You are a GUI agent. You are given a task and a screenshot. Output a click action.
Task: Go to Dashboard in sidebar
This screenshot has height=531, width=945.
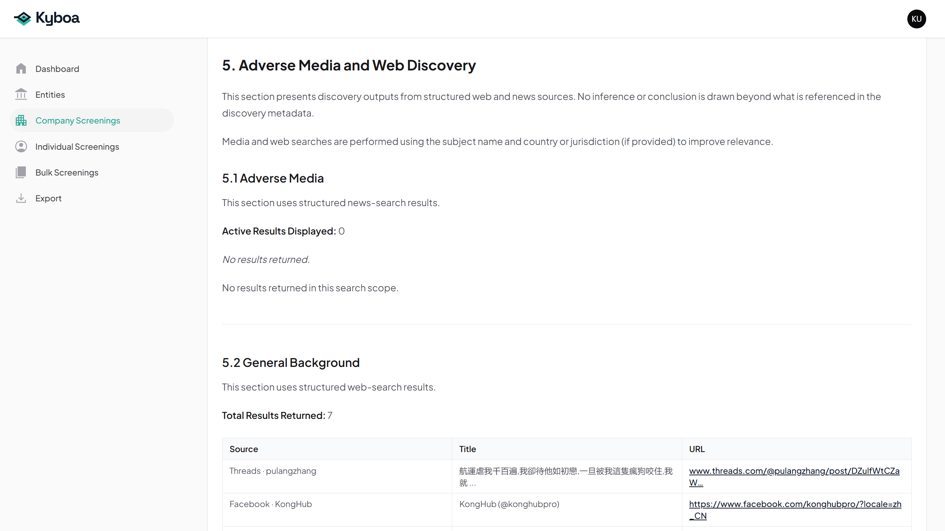coord(92,69)
